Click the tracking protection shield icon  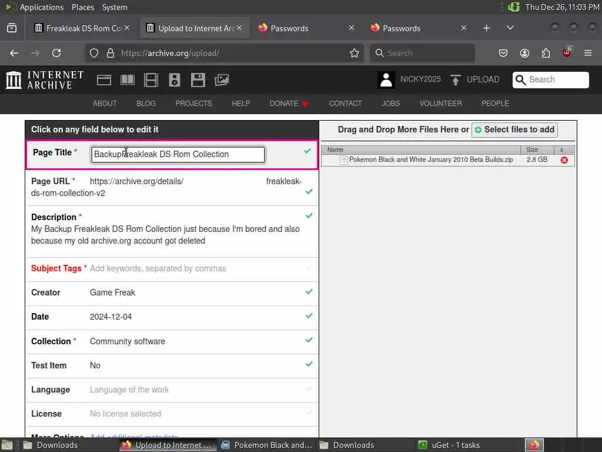[94, 53]
